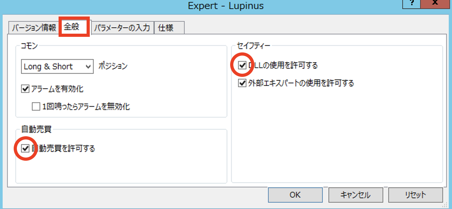
Task: Uncheck the アラームを有効化 checkbox
Action: coord(25,89)
